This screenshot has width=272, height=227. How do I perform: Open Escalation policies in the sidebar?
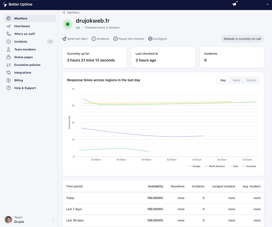point(30,65)
